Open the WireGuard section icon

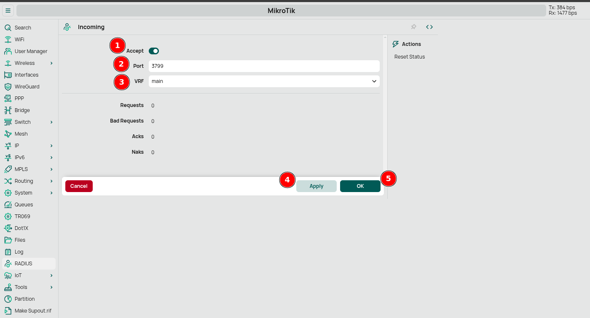(x=8, y=86)
